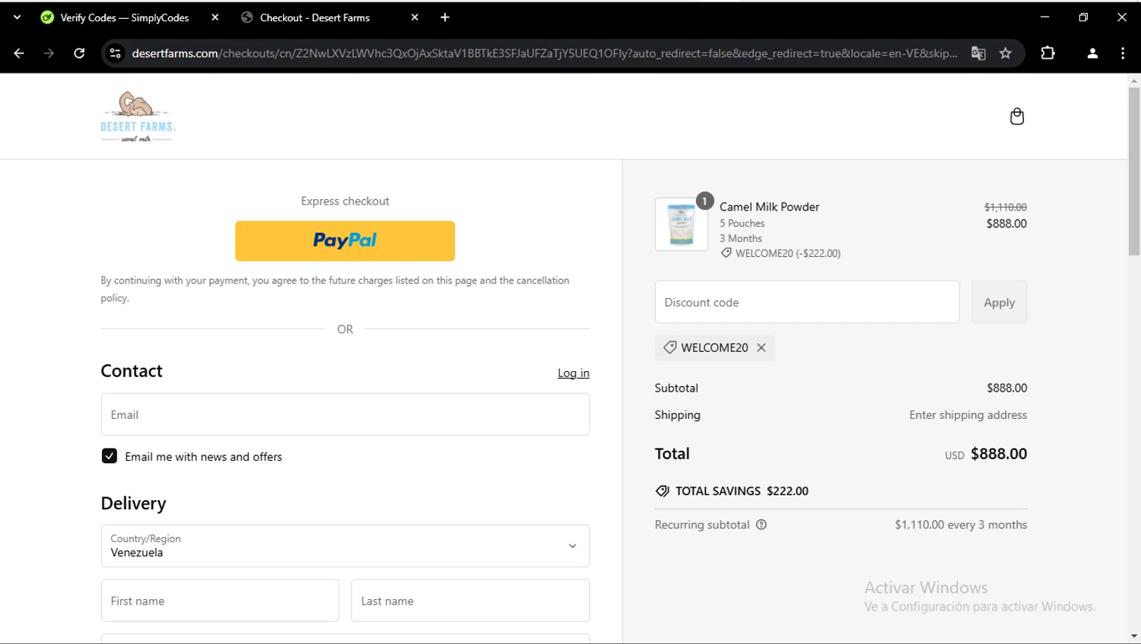Click the Camel Milk Powder product name
Screen dimensions: 1141x644
770,207
